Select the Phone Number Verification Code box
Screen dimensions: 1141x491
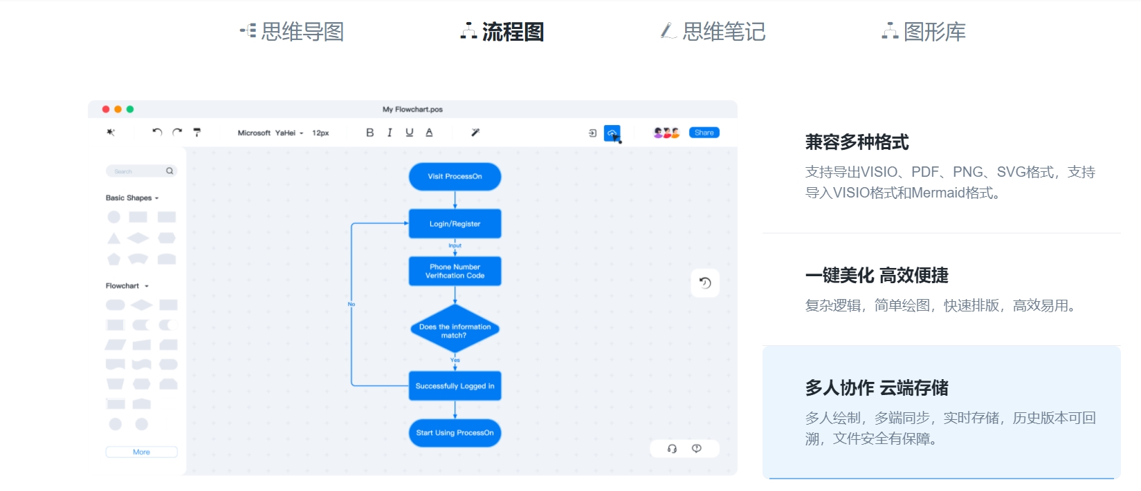click(x=455, y=271)
